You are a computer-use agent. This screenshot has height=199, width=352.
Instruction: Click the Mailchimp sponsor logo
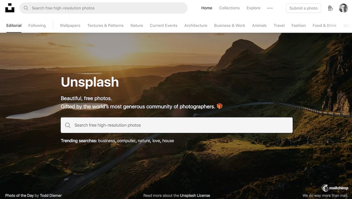click(335, 188)
